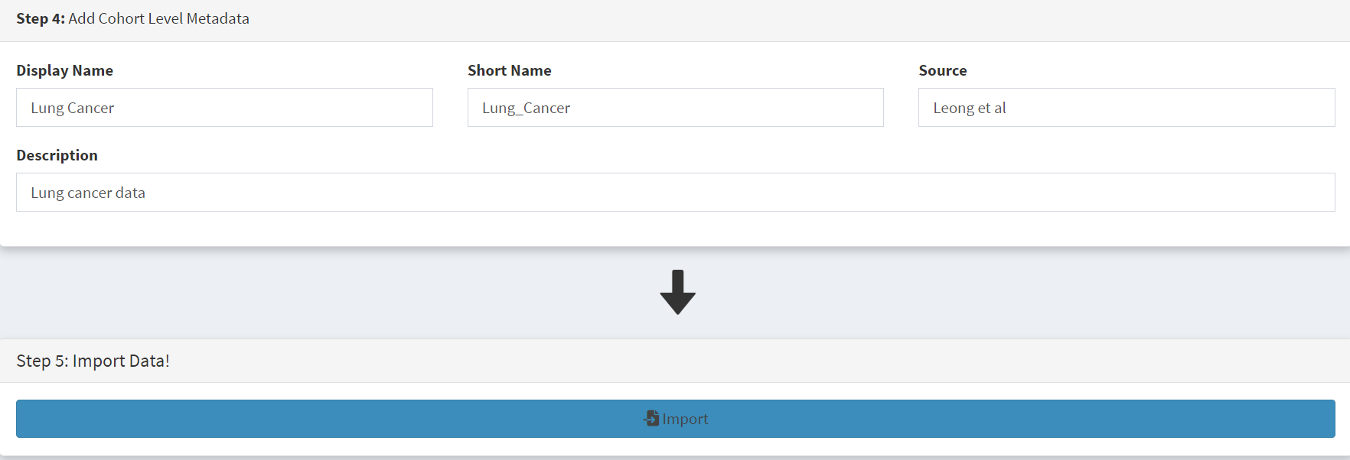Click the Short Name field label
The image size is (1350, 460).
pos(509,70)
